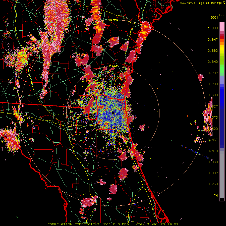Click the 100 NMI range ring label
The width and height of the screenshot is (226, 226).
(112, 20)
